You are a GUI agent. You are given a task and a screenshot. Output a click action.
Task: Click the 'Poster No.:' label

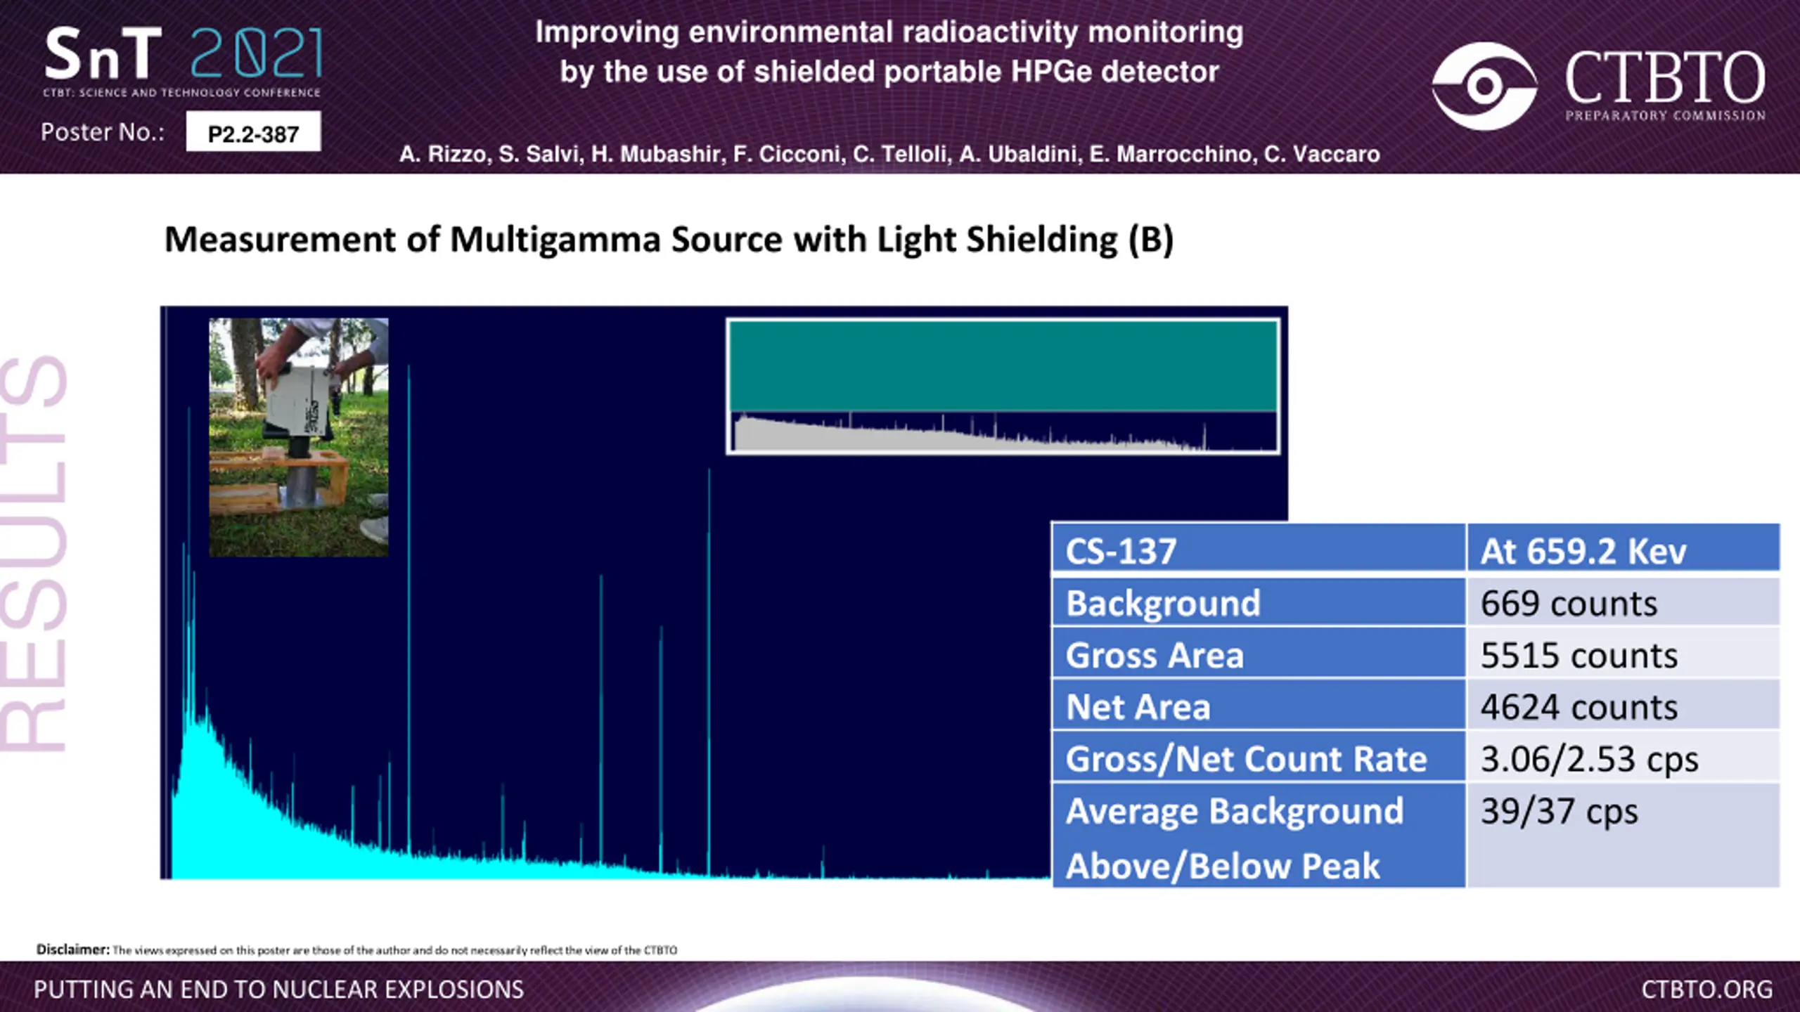click(103, 132)
